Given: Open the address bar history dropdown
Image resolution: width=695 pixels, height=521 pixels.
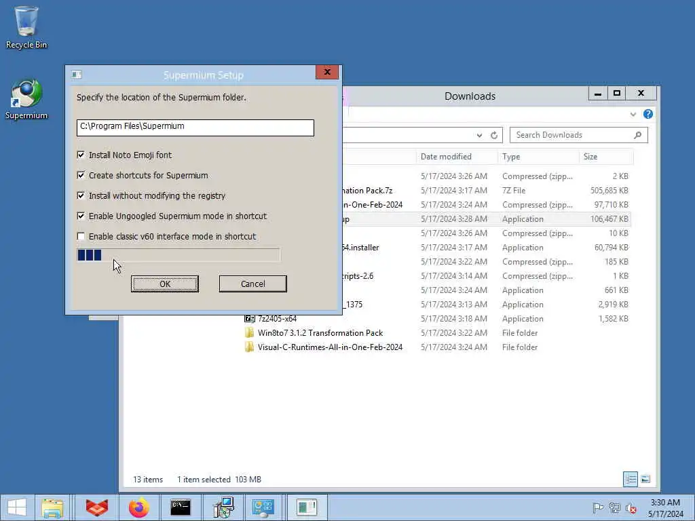Looking at the screenshot, I should (x=479, y=135).
